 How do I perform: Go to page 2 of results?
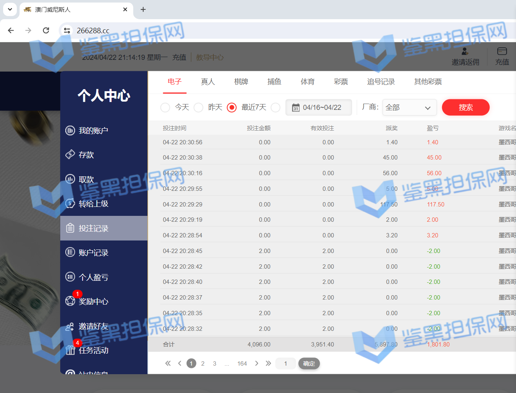[x=203, y=364]
